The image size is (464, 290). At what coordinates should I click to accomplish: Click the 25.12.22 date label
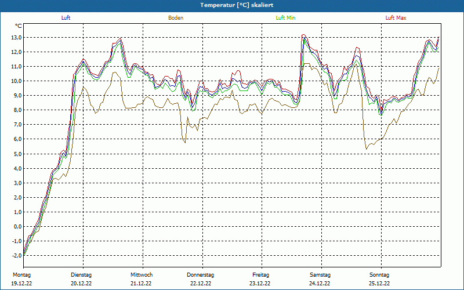coord(379,284)
